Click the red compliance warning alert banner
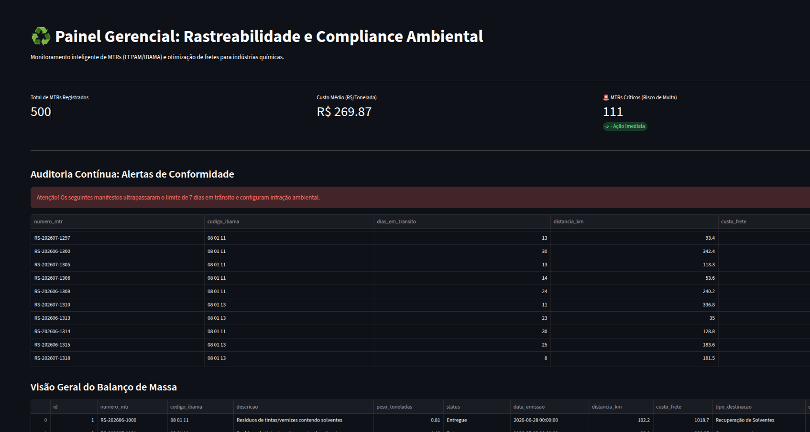The width and height of the screenshot is (810, 432). (420, 197)
